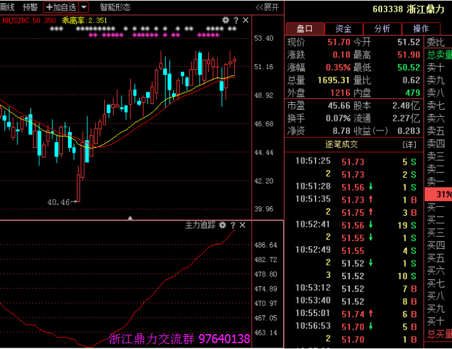
Task: Select trade row at 10:51:25
Action: point(355,162)
